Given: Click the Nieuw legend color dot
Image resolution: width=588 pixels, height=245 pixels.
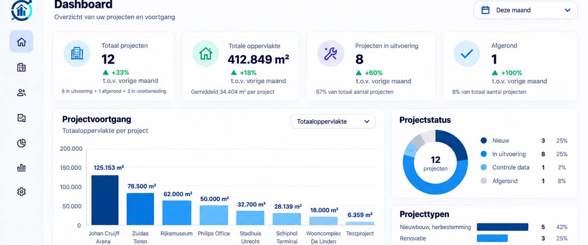Looking at the screenshot, I should coord(484,141).
